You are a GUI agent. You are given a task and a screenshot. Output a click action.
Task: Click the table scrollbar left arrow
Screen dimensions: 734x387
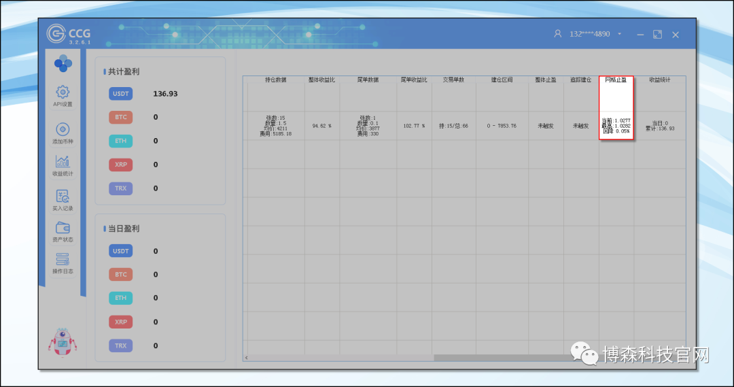pyautogui.click(x=246, y=358)
